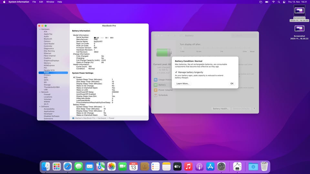
Task: Open Spotlight search in the menu bar
Action: click(x=279, y=2)
